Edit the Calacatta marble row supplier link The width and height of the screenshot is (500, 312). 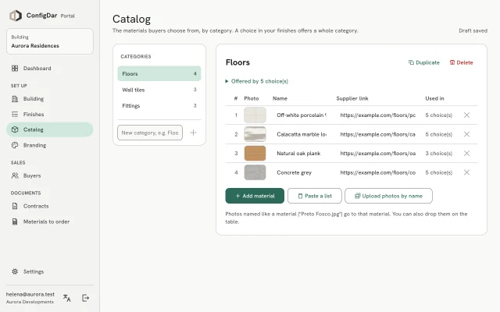tap(378, 134)
